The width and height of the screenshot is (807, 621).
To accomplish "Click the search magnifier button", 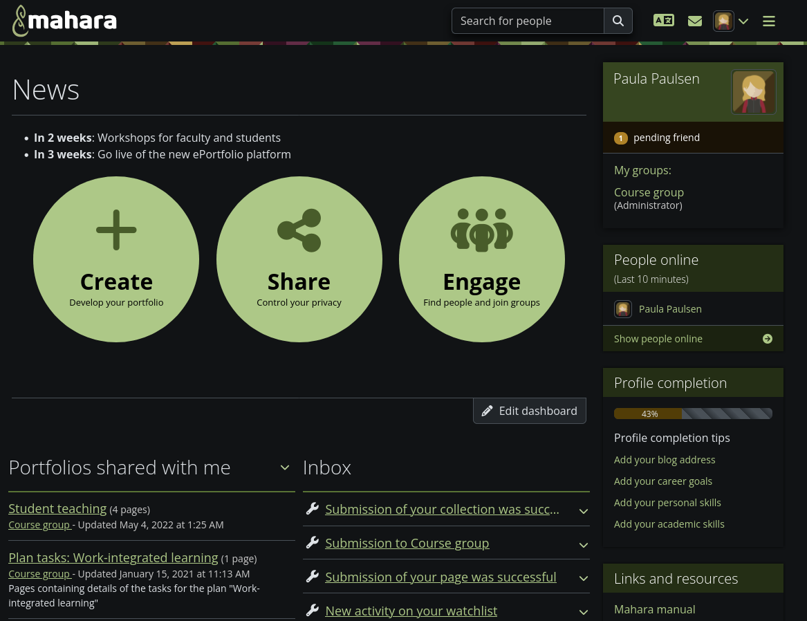I will (x=618, y=21).
